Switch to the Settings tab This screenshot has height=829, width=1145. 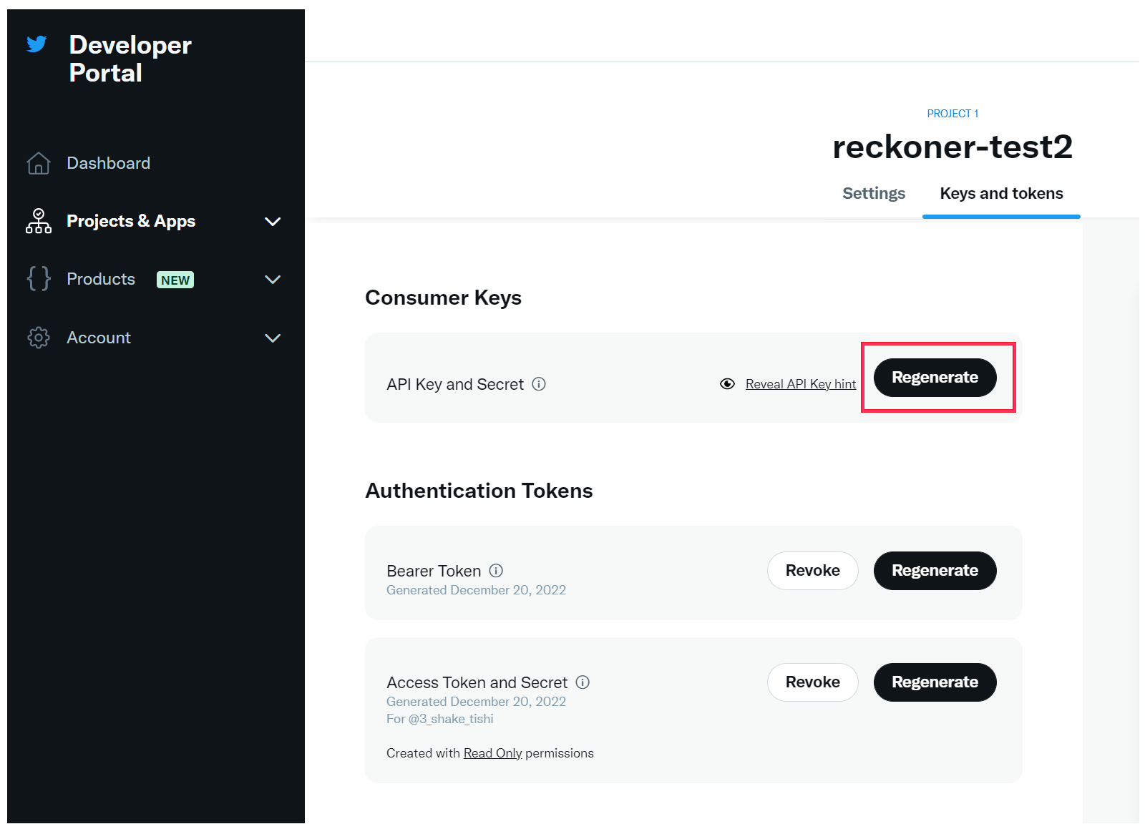tap(874, 194)
